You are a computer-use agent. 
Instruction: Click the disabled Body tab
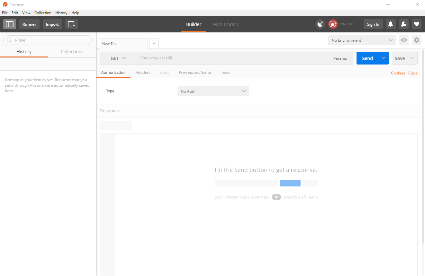pos(165,73)
